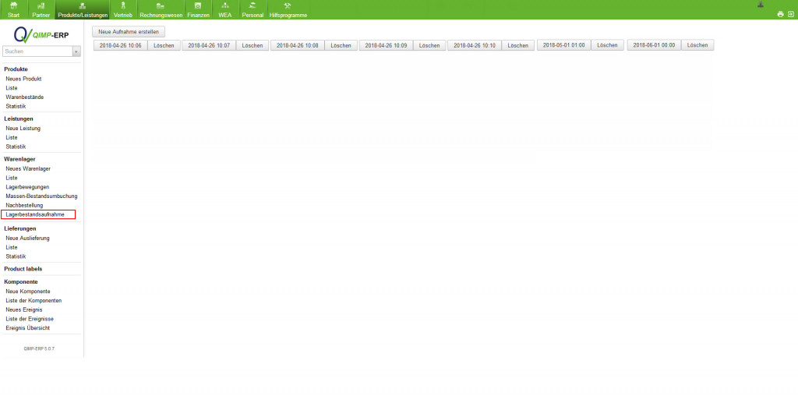Open Nachbestellung link
The image size is (798, 396).
(24, 205)
